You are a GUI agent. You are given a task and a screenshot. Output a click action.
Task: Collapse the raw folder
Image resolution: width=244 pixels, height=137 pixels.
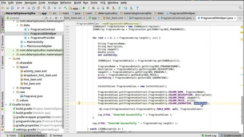coord(14,92)
